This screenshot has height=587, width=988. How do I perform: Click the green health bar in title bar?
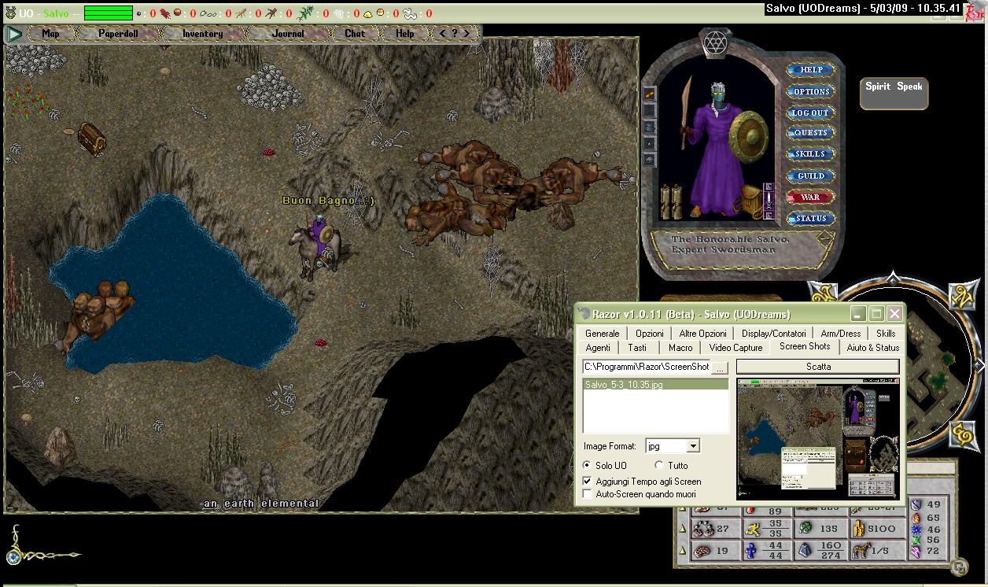[109, 13]
